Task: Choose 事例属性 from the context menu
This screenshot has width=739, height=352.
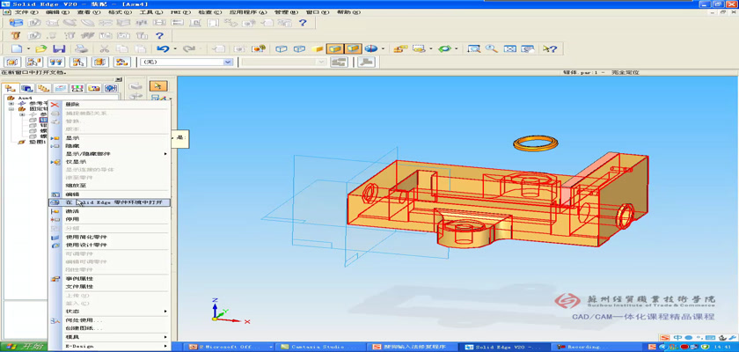Action: (x=110, y=278)
